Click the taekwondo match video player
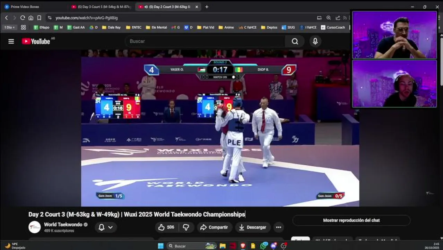This screenshot has height=250, width=443. (x=220, y=128)
